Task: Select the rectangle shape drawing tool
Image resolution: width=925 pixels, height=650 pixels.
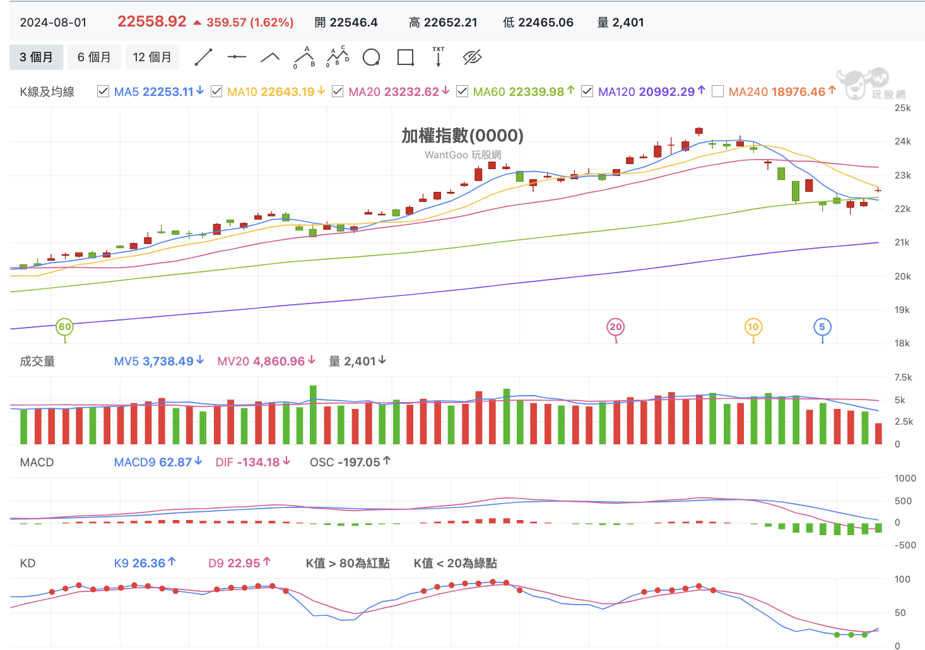Action: coord(405,57)
